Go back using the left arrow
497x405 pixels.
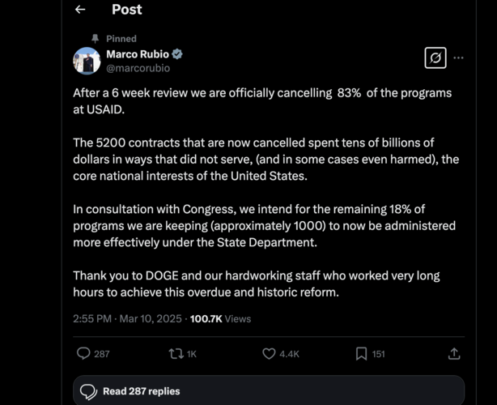(79, 10)
